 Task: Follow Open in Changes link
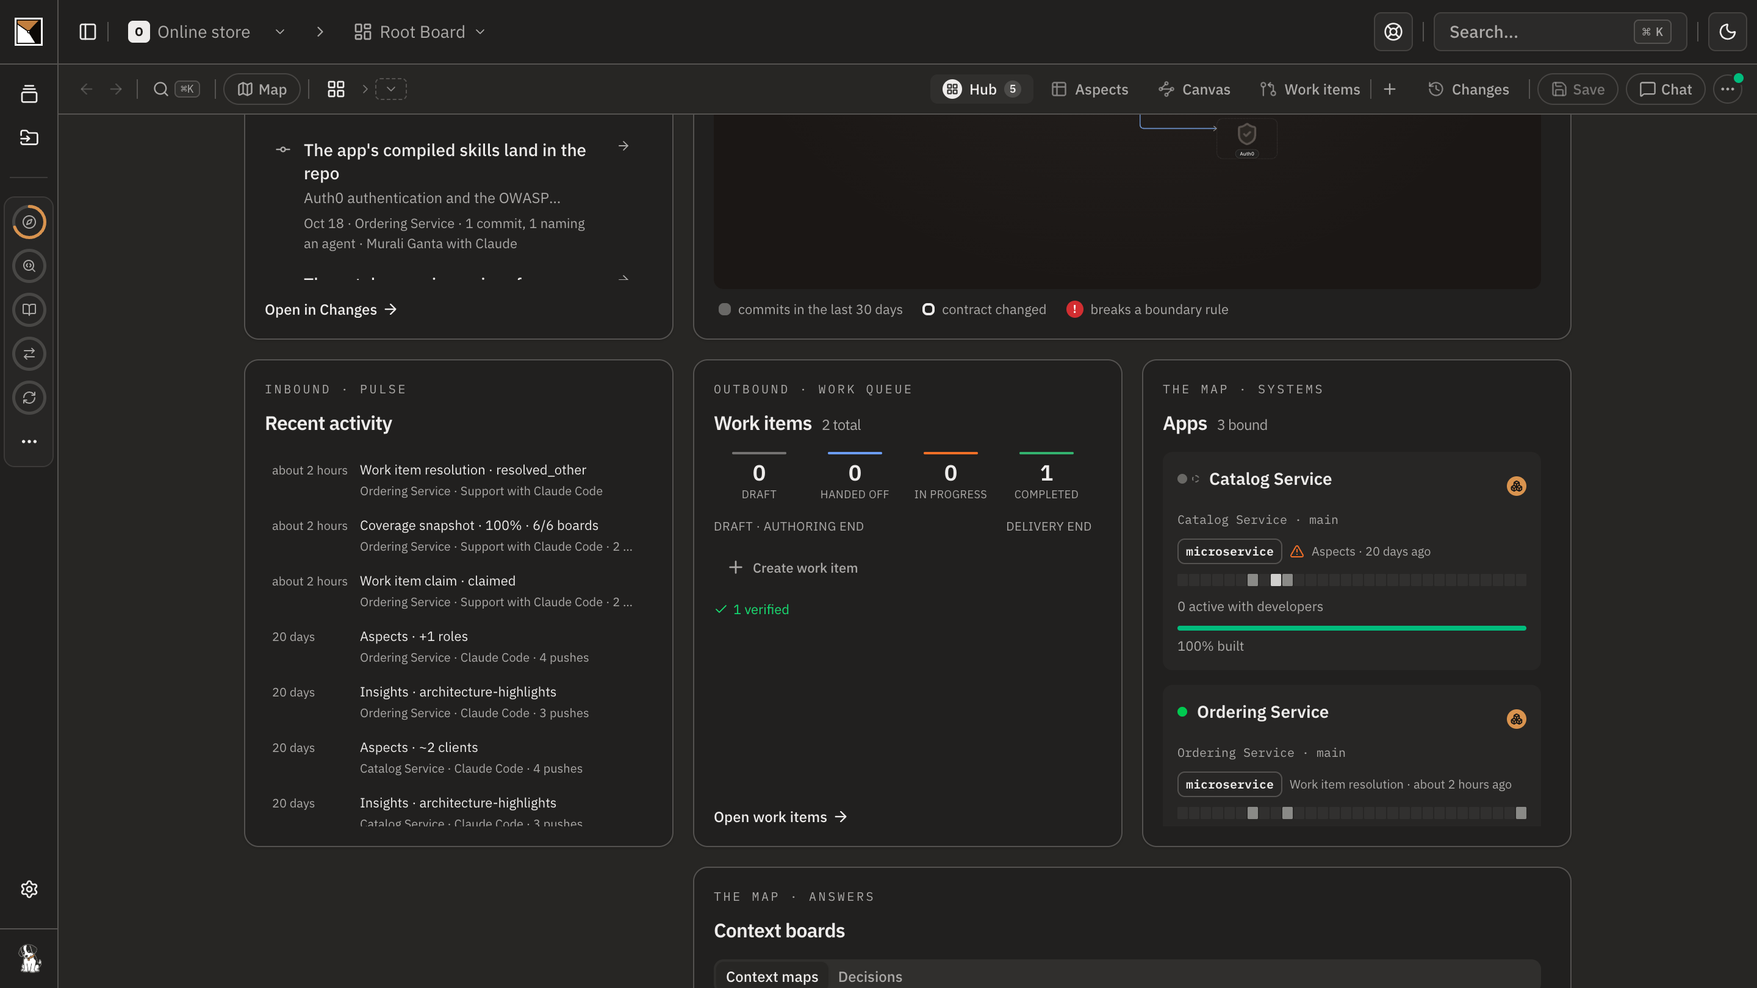331,310
